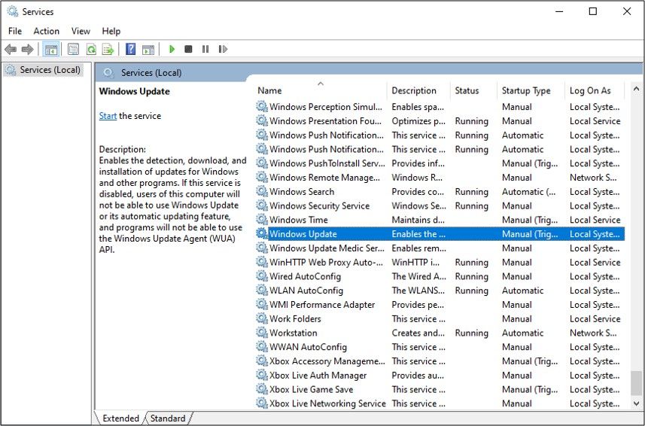Sort by the Name column header
Image resolution: width=645 pixels, height=426 pixels.
tap(321, 90)
